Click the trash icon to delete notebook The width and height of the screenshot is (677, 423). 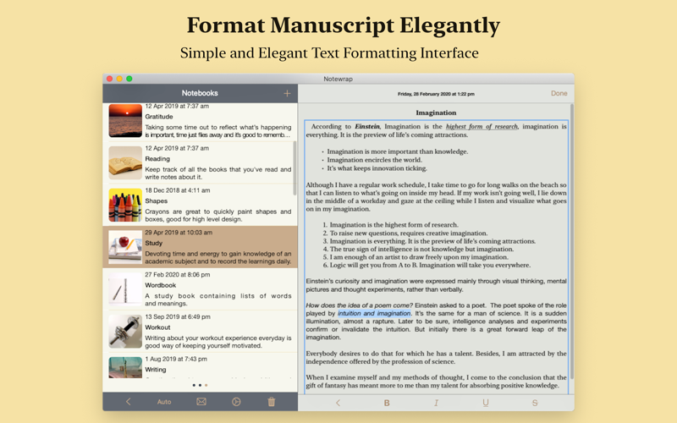coord(272,402)
